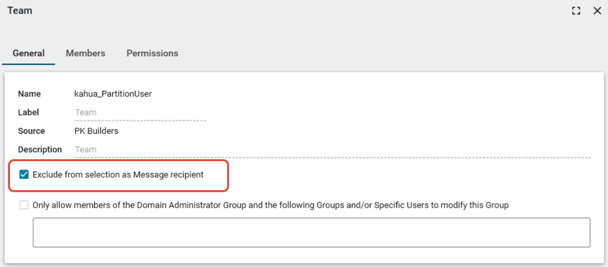Click the bold Description field label
Image resolution: width=608 pixels, height=267 pixels.
point(40,150)
